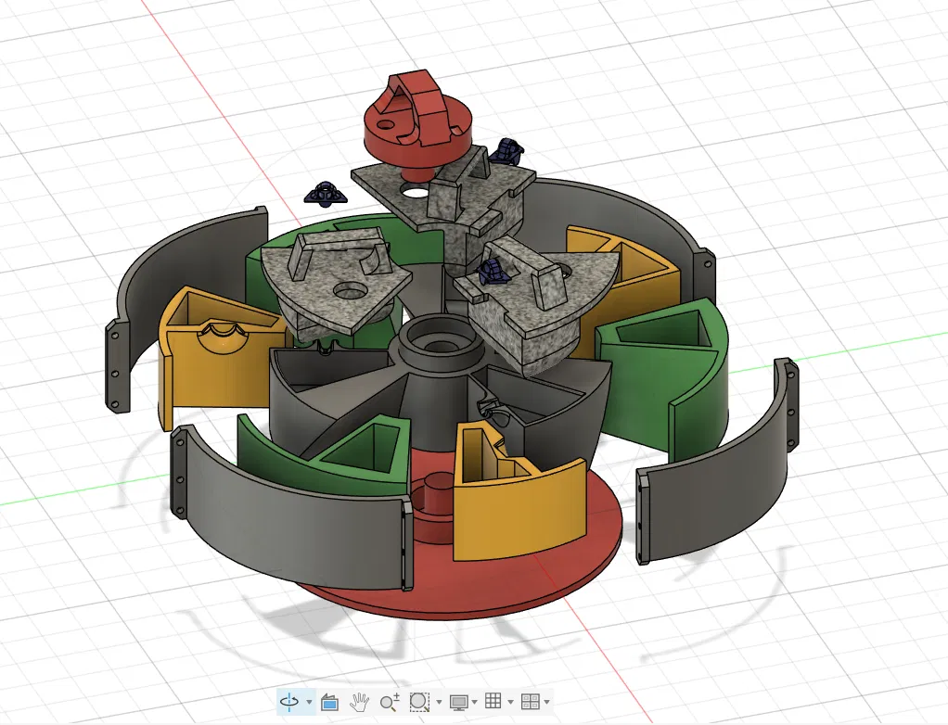Click the Look At tool icon
The height and width of the screenshot is (725, 948).
click(329, 702)
